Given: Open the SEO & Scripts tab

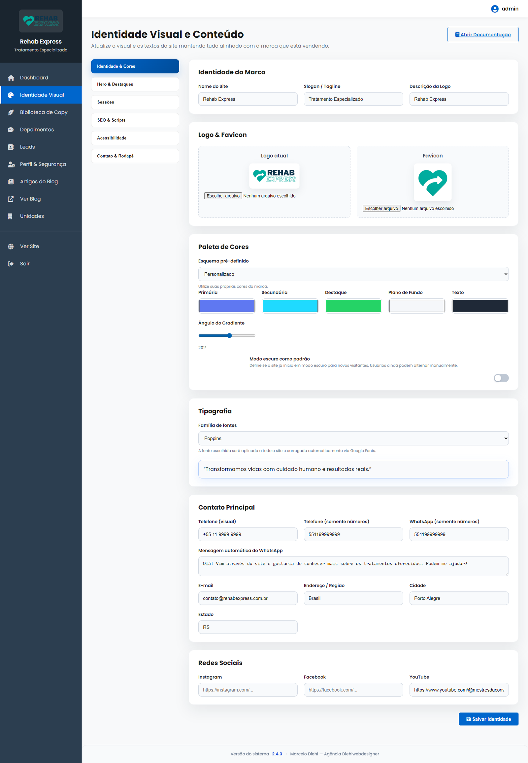Looking at the screenshot, I should pyautogui.click(x=135, y=120).
